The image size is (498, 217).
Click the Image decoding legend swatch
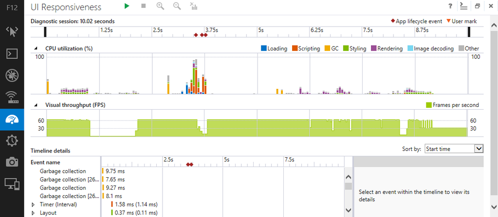tap(410, 49)
